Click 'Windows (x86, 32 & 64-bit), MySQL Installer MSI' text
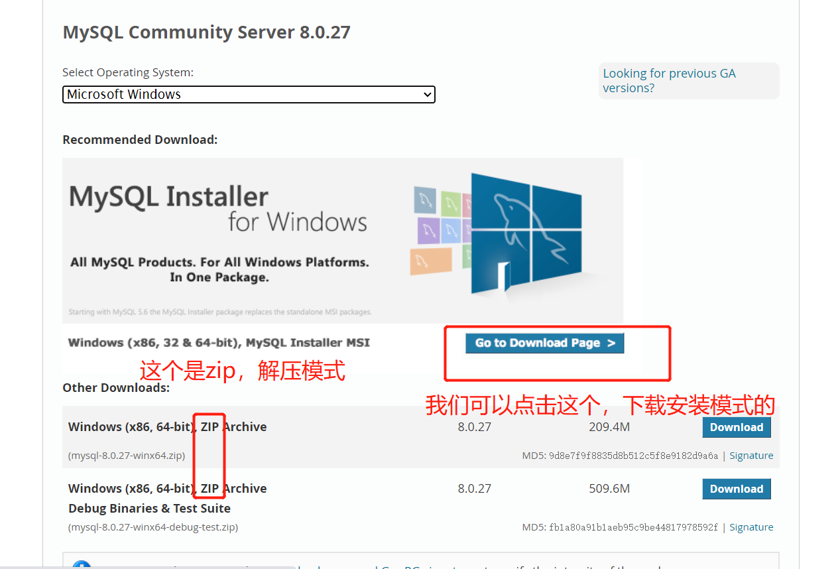This screenshot has width=838, height=569. point(219,343)
